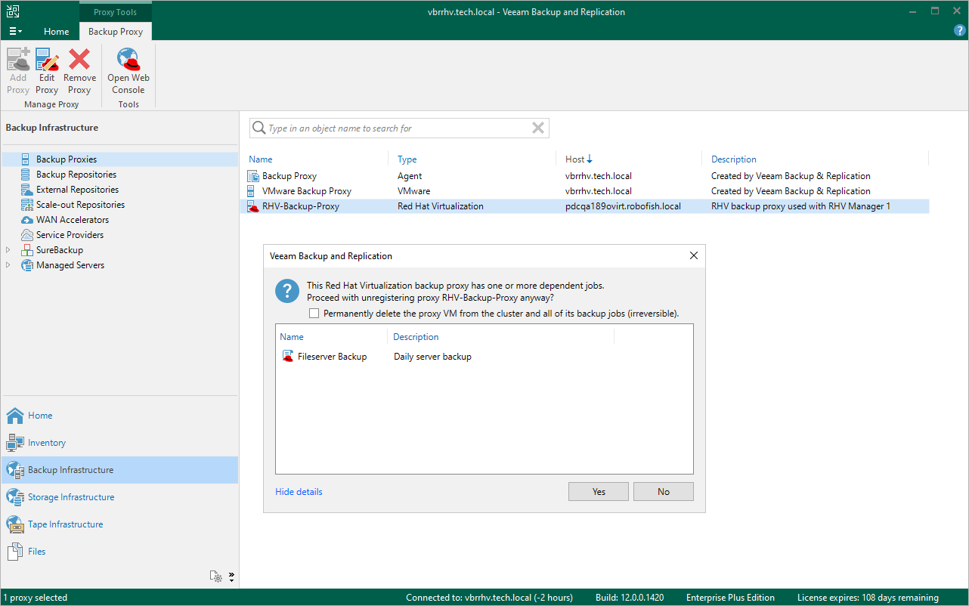The width and height of the screenshot is (969, 606).
Task: Cancel with the No button
Action: coord(664,492)
